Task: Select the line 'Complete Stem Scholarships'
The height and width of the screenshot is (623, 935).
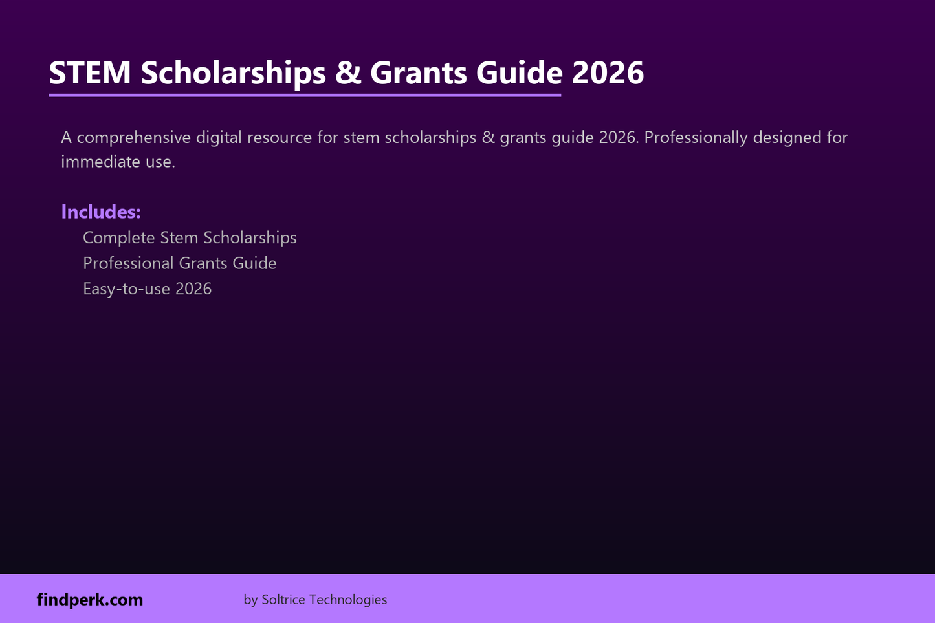Action: click(190, 237)
